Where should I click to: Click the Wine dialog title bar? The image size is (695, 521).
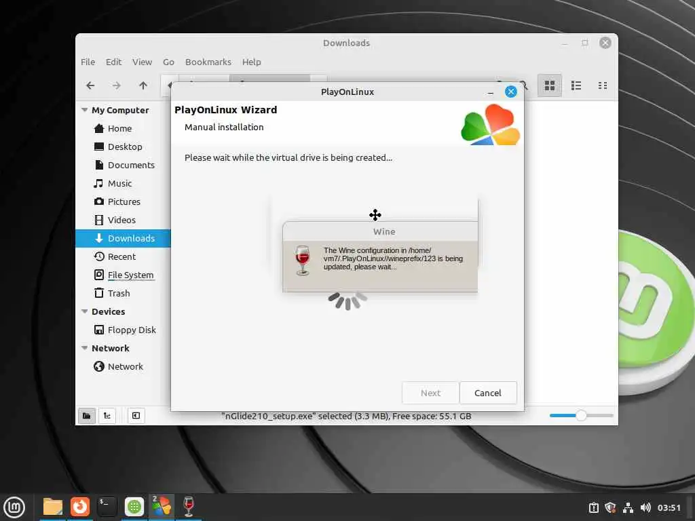tap(380, 231)
